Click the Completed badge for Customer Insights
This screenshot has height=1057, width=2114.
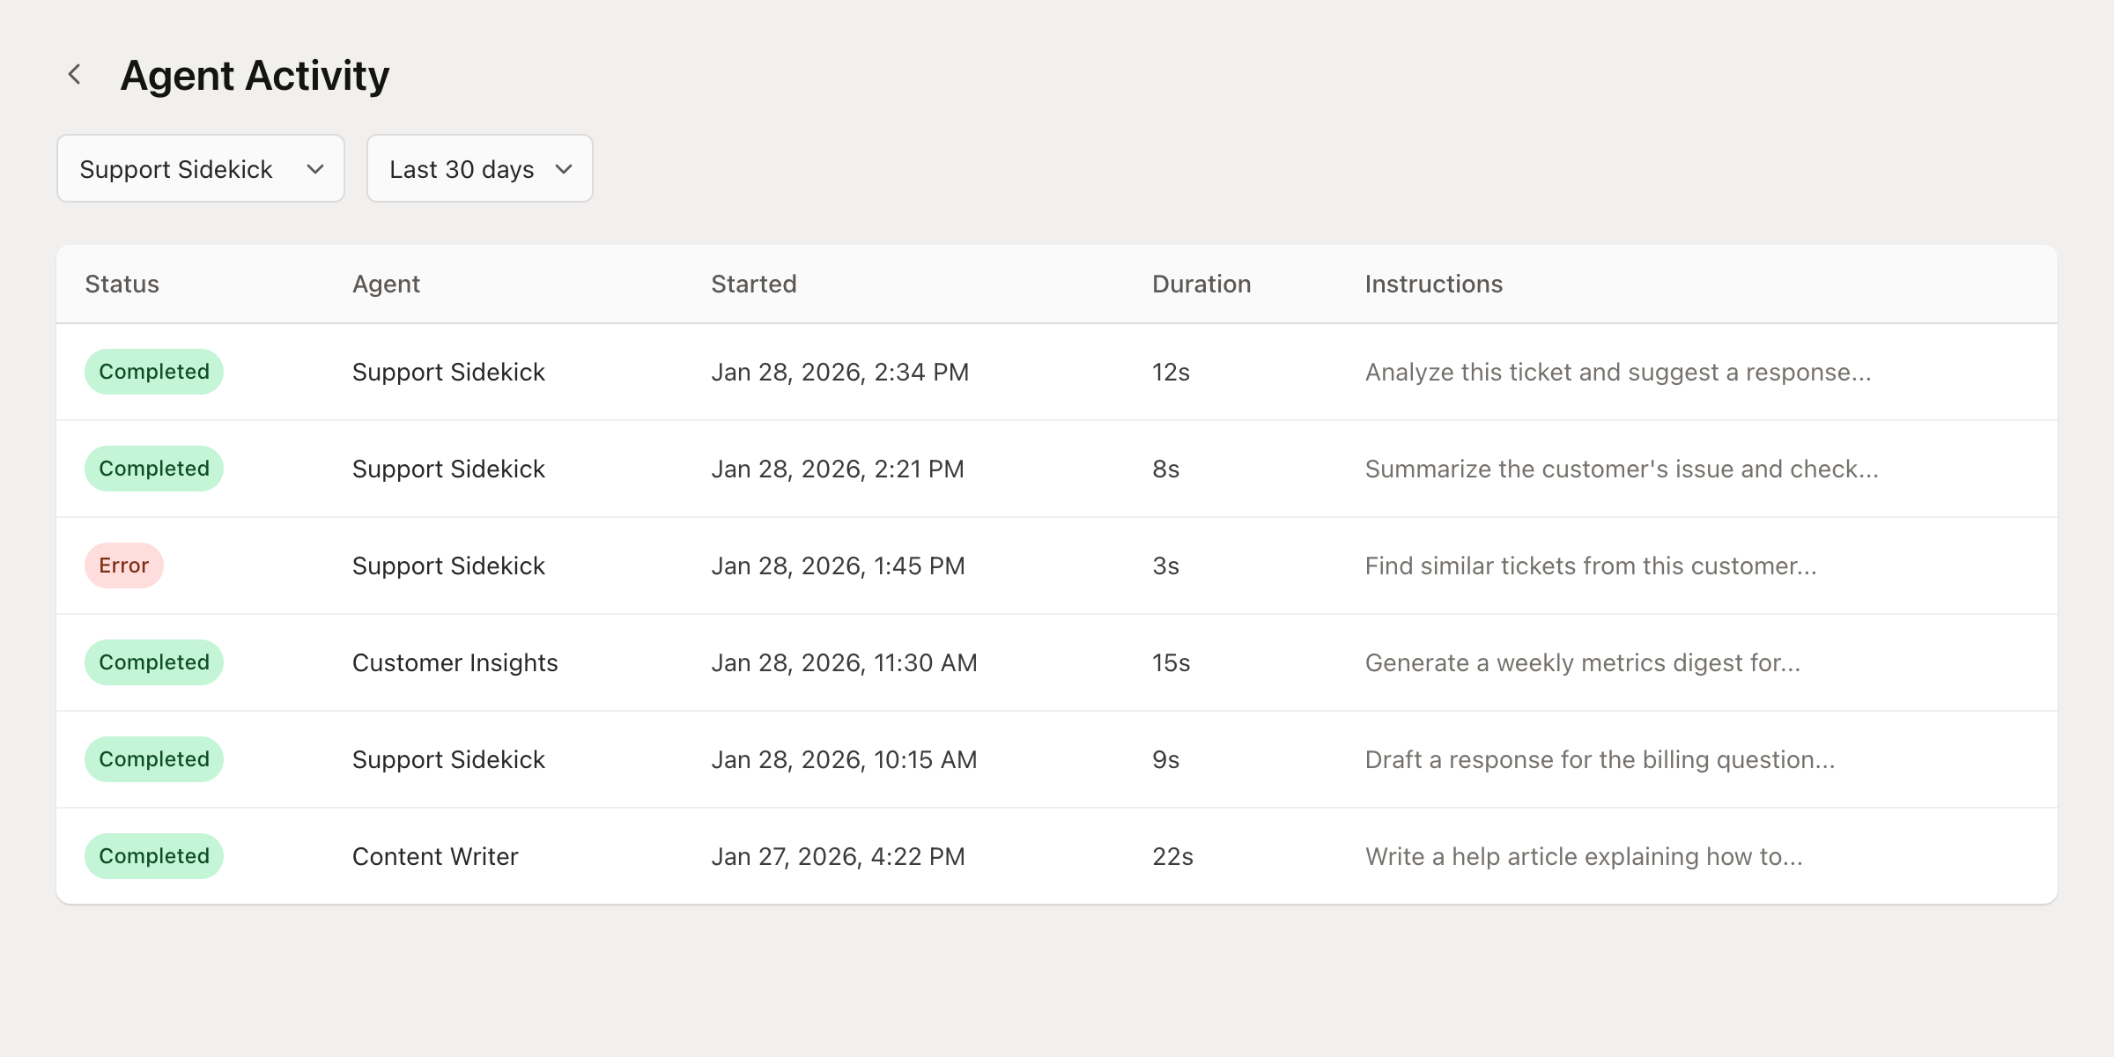coord(153,662)
